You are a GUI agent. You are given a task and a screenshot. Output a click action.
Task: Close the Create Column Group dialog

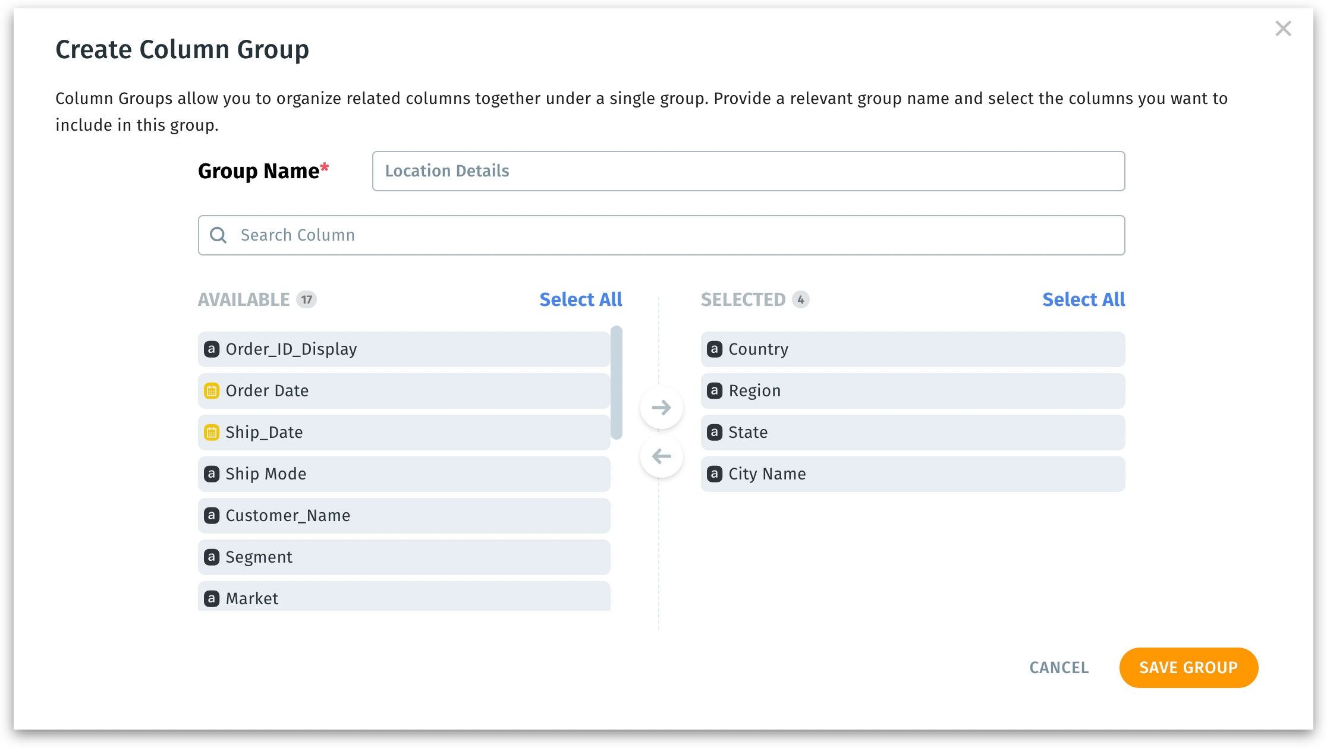point(1283,29)
